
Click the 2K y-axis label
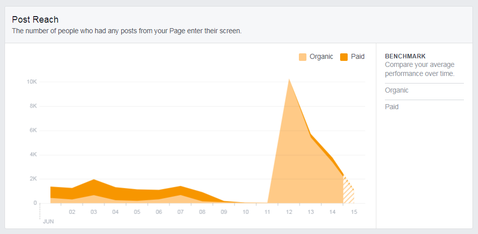(x=33, y=179)
